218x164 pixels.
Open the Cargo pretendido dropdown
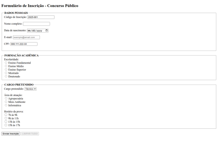pos(30,89)
